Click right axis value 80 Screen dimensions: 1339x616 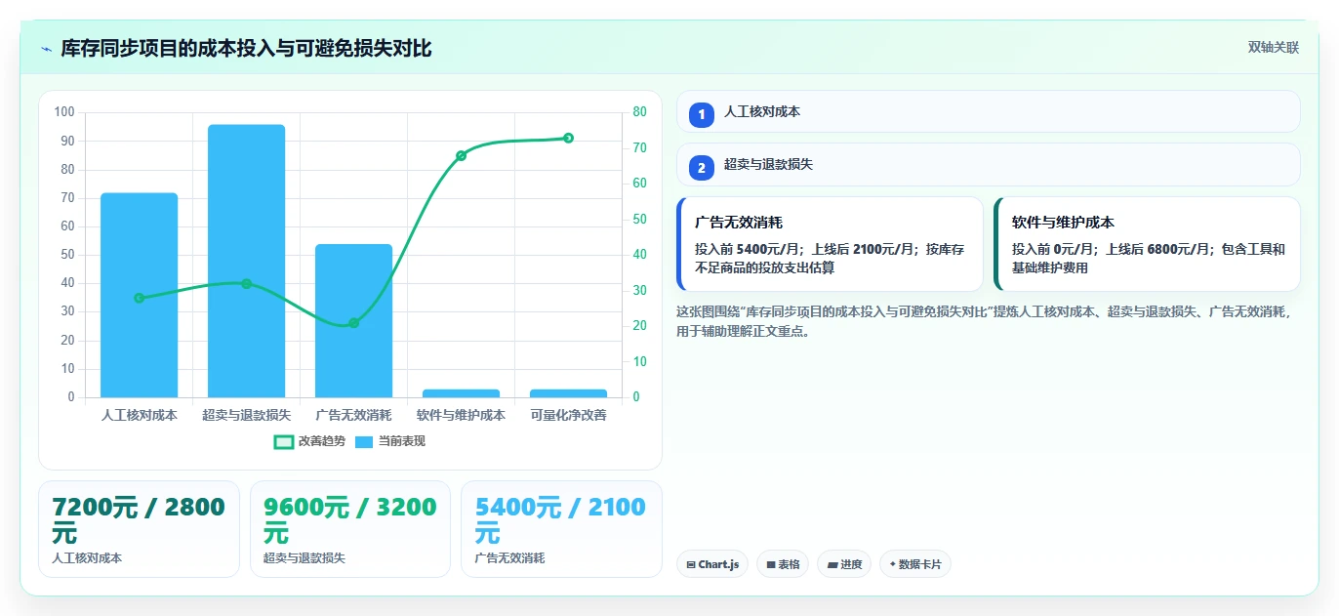pyautogui.click(x=639, y=112)
